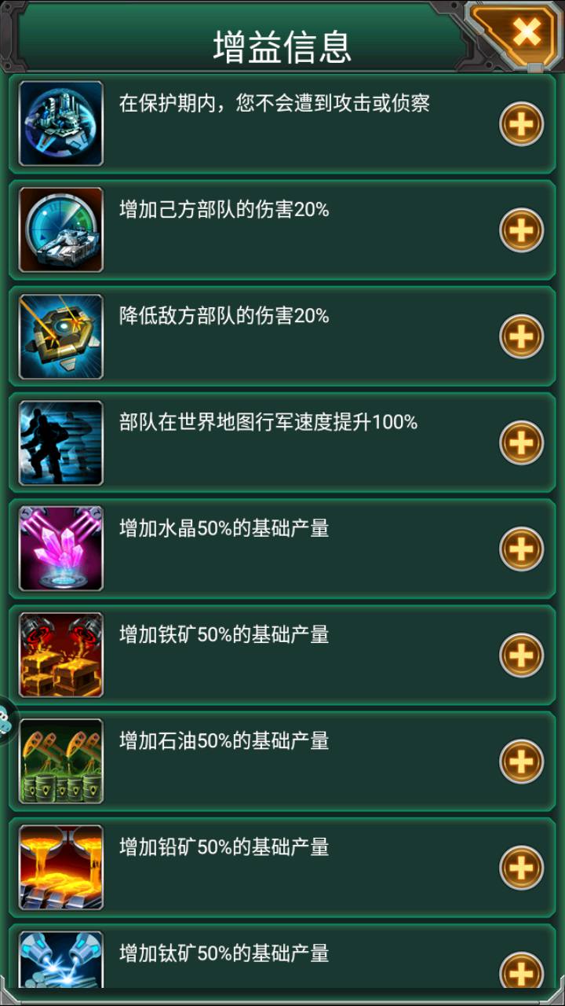The height and width of the screenshot is (1006, 565).
Task: Open the row 在保护期内，您不会遭到攻击或侦察
Action: click(x=282, y=123)
